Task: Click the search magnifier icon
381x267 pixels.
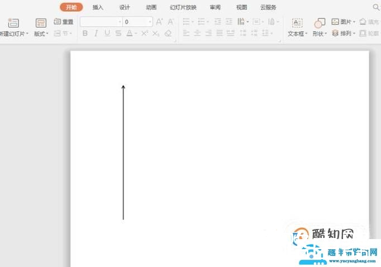Action: tap(376, 7)
